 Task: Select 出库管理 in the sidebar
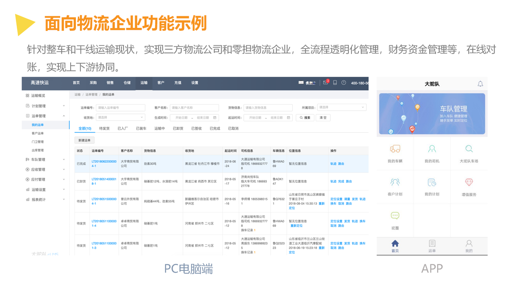pos(38,150)
